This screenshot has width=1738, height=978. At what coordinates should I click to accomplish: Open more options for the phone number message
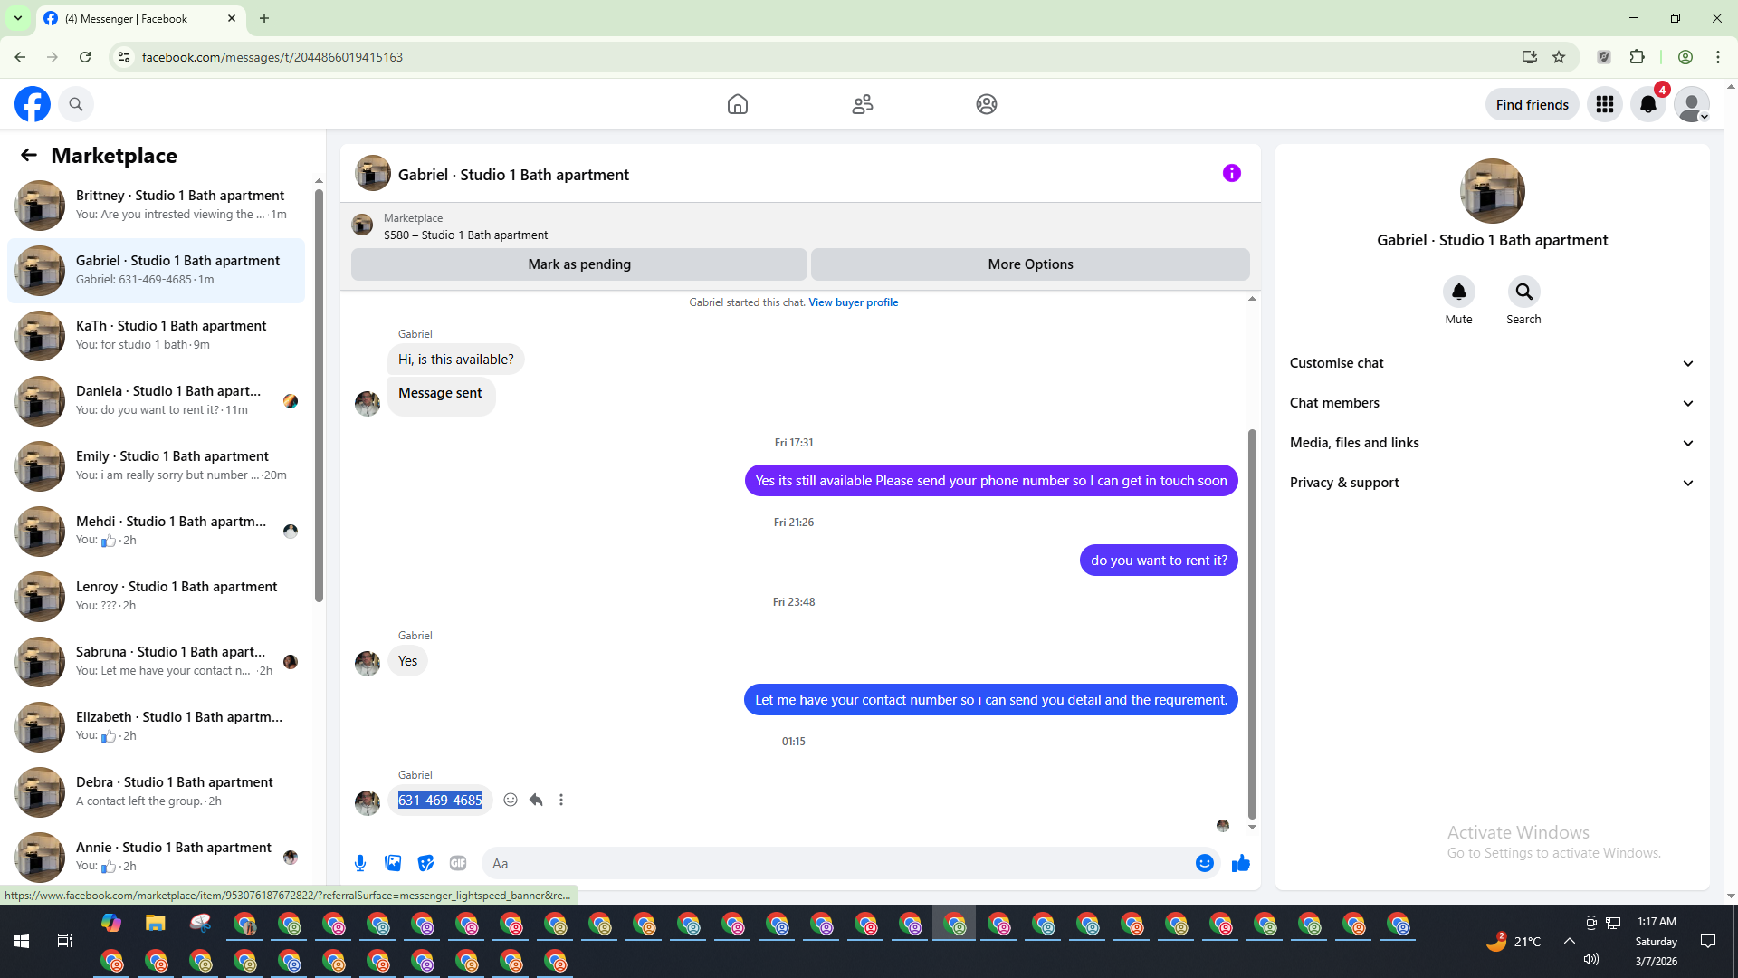(x=561, y=800)
